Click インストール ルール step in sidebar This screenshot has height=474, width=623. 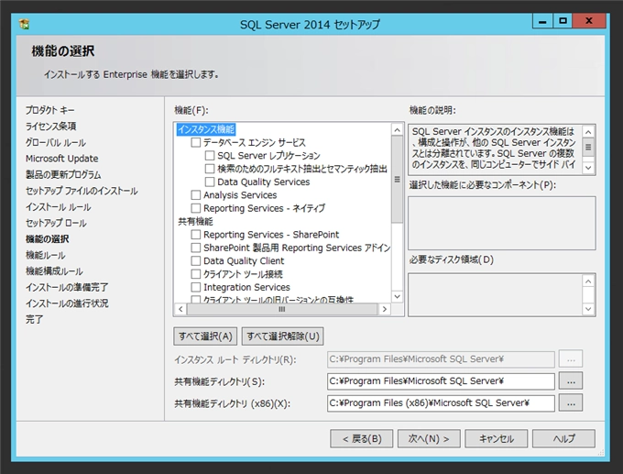click(59, 207)
